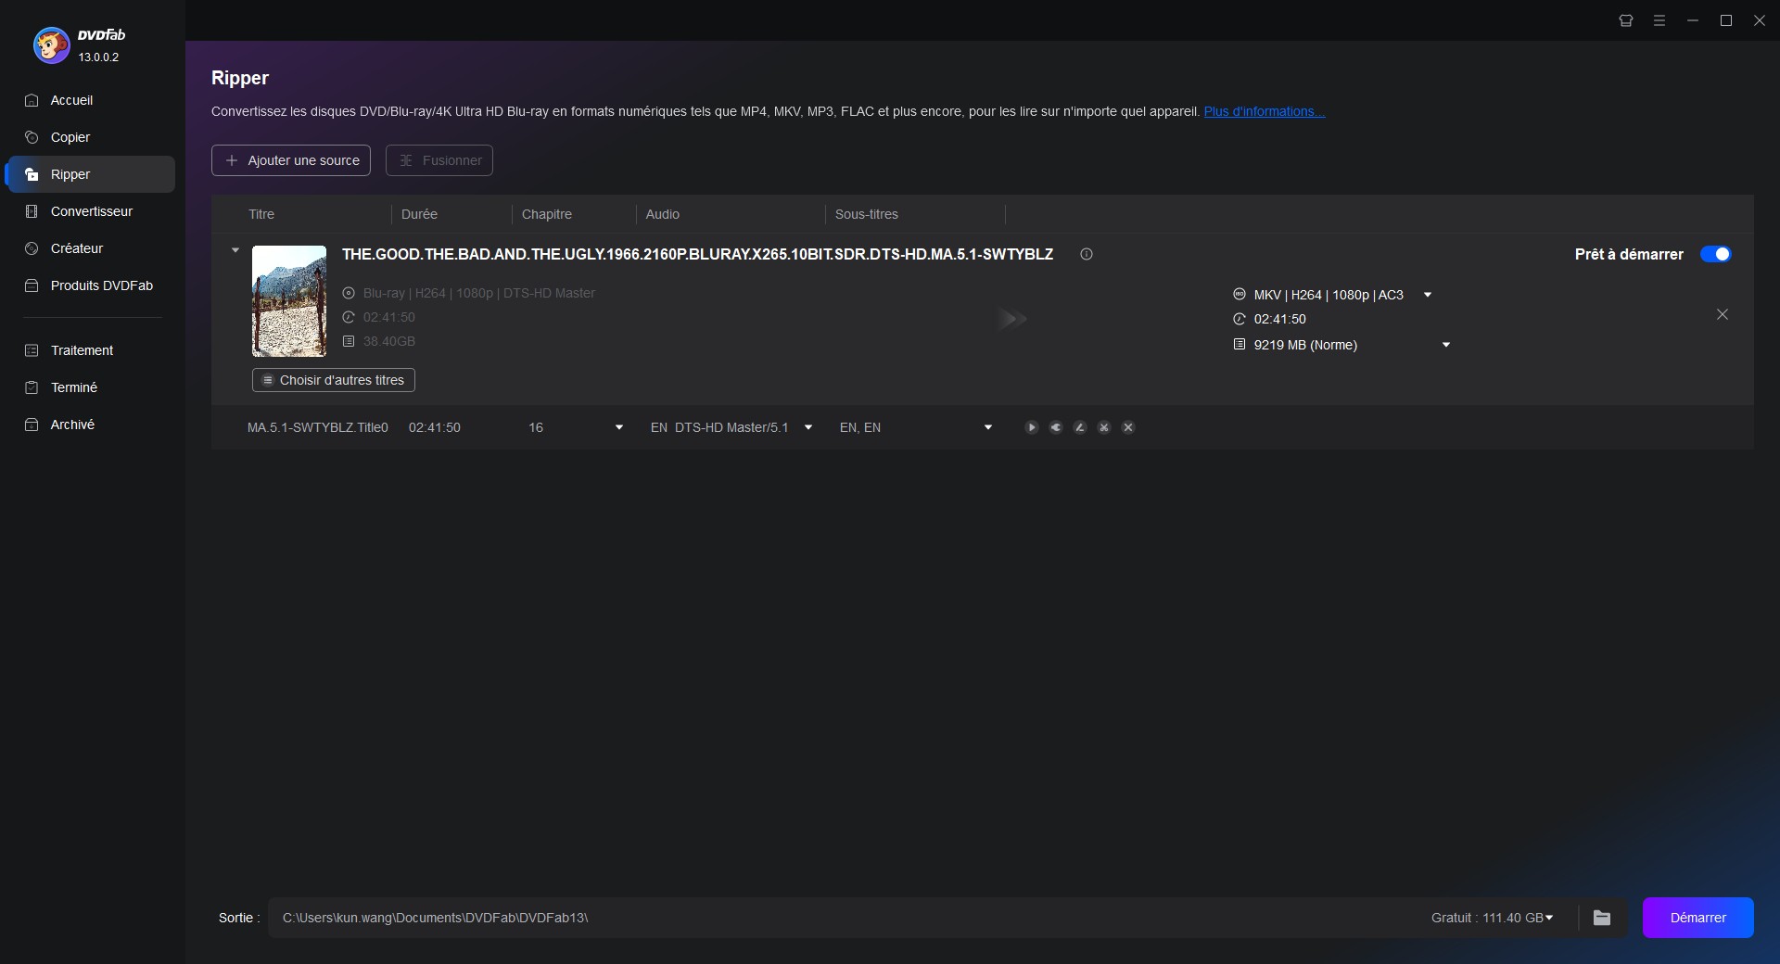The width and height of the screenshot is (1780, 964).
Task: Click the Audio column header
Action: pyautogui.click(x=663, y=214)
